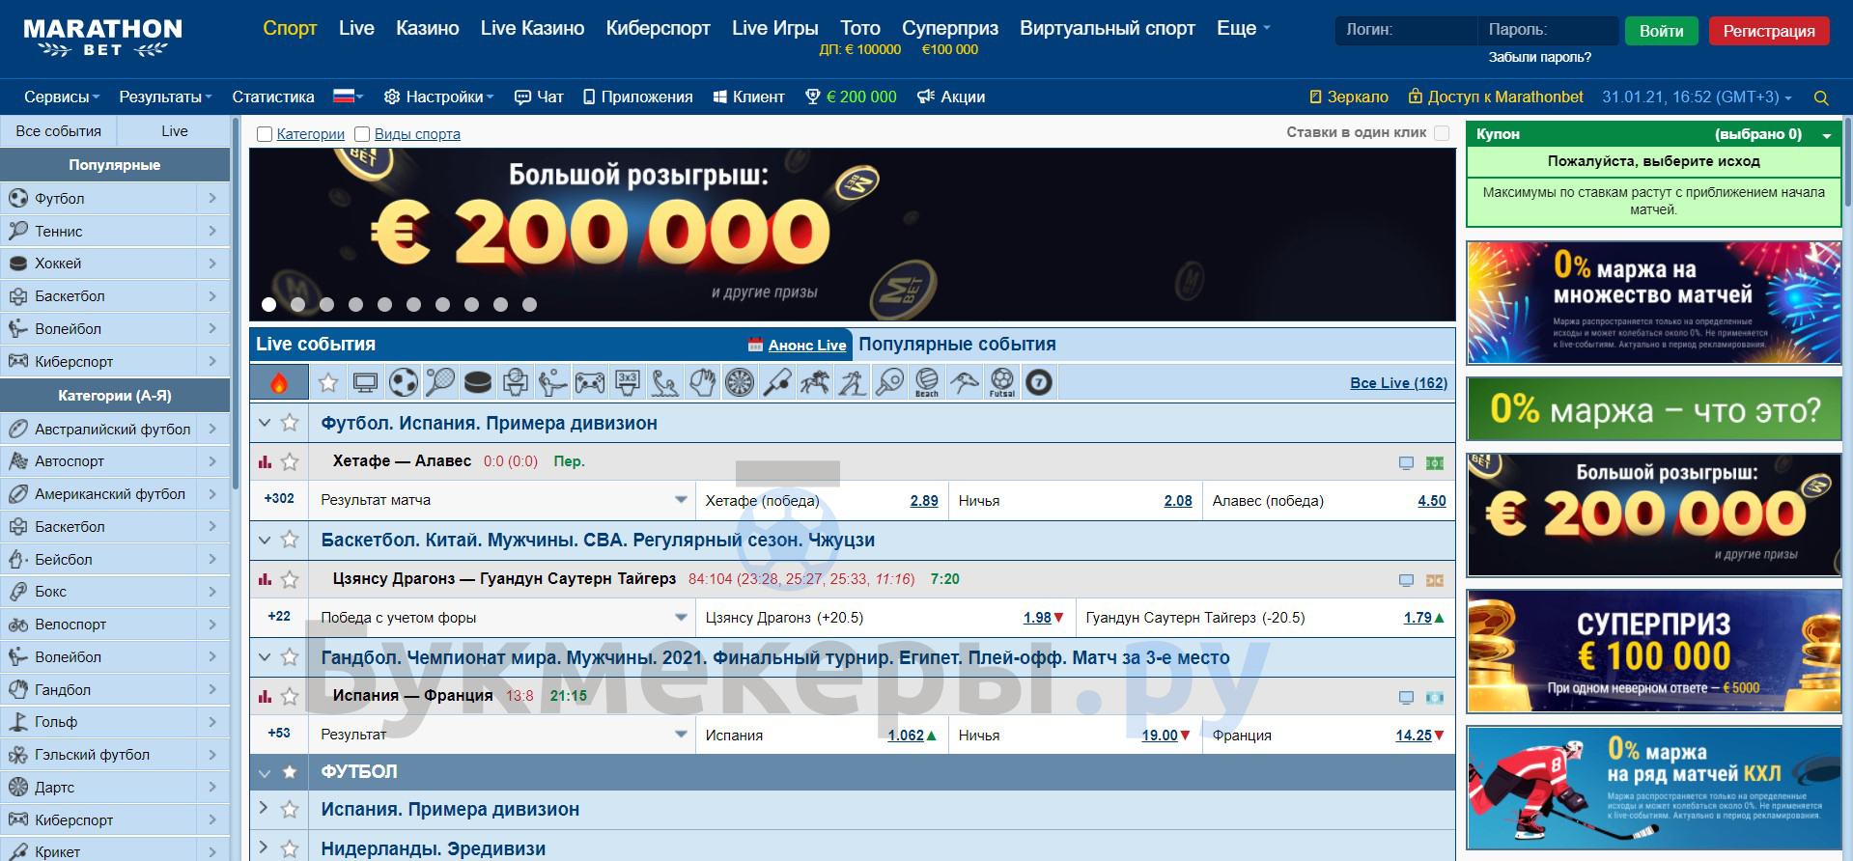Open the Суперприз €100 000 sidebar banner
1853x861 pixels.
[1653, 652]
